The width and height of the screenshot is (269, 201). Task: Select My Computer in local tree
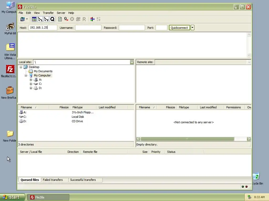[x=42, y=75]
